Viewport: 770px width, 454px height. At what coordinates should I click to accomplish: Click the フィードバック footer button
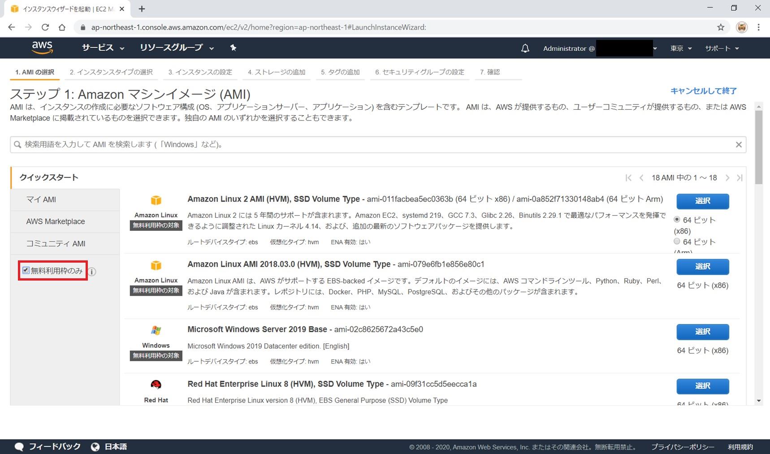click(48, 447)
